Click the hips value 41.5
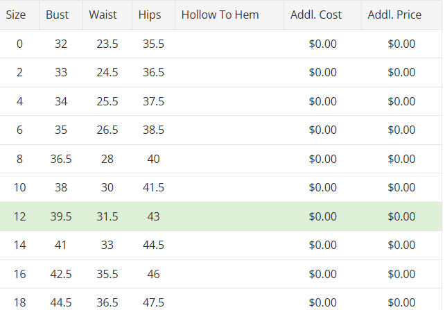445x310 pixels. coord(153,187)
